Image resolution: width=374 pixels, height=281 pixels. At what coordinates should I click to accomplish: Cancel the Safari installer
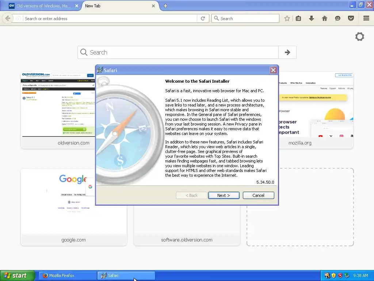258,195
